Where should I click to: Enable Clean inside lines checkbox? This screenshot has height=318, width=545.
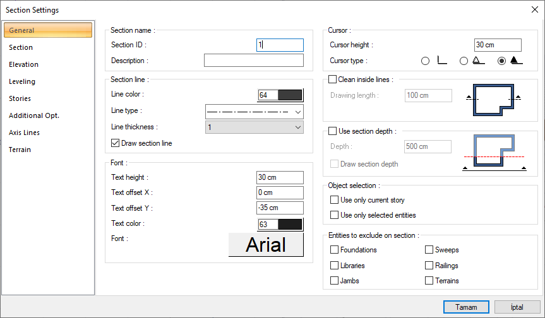click(333, 79)
